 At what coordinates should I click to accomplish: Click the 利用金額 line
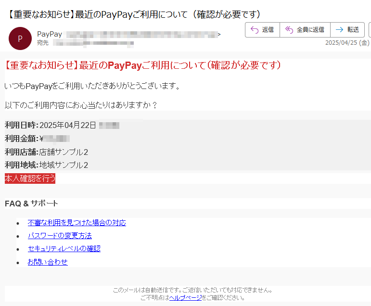coord(37,139)
